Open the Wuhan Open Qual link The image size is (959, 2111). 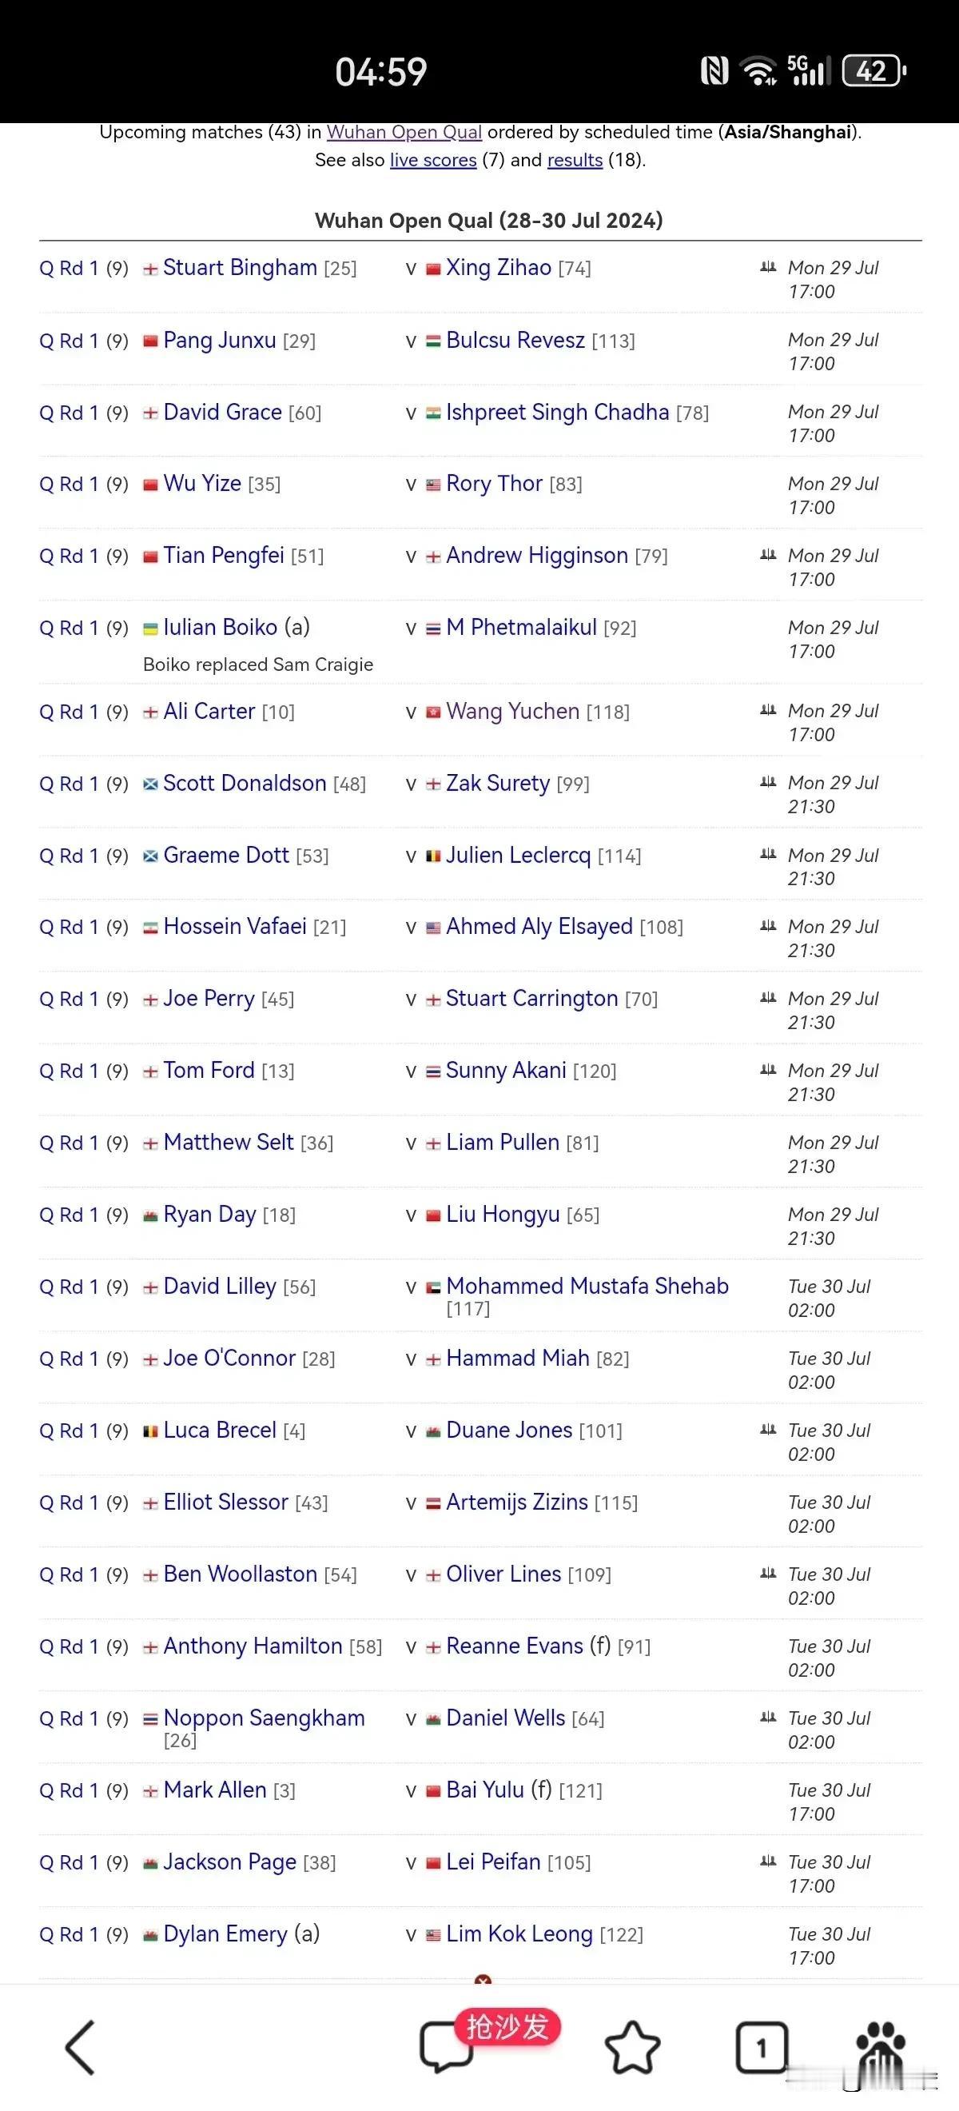(x=404, y=132)
